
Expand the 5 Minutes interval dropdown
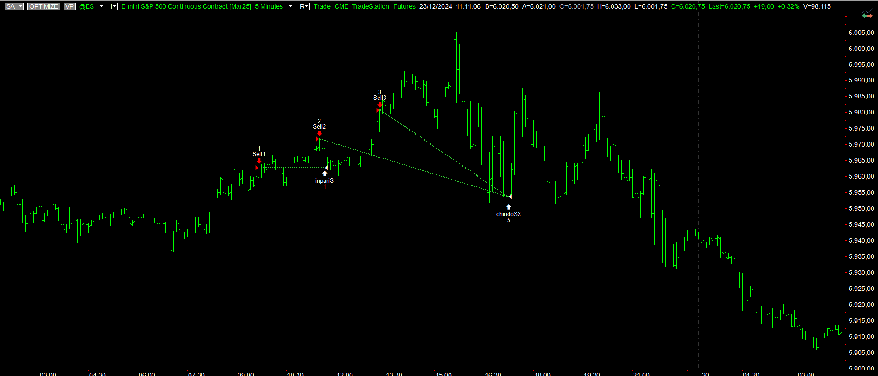290,6
